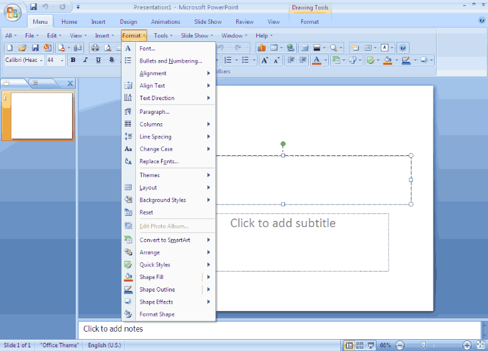Click the Print Preview magnifier icon
The height and width of the screenshot is (351, 488).
pyautogui.click(x=108, y=48)
